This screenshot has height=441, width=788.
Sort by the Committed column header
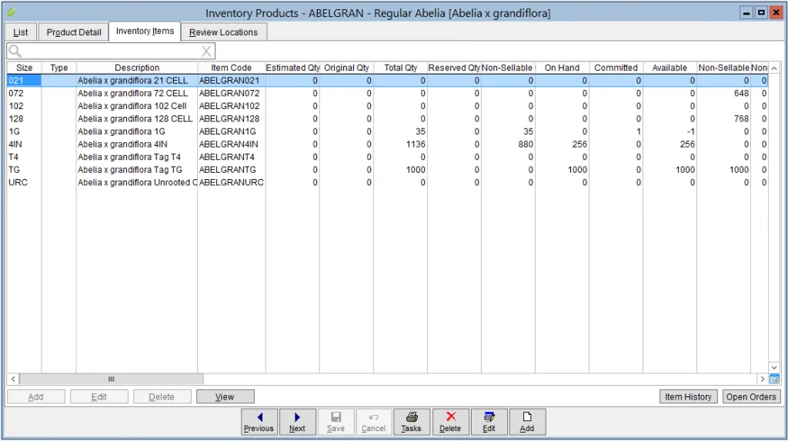[x=616, y=68]
